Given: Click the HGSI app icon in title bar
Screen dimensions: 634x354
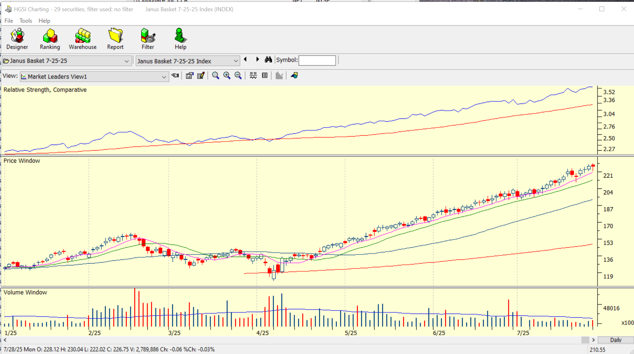Looking at the screenshot, I should [x=8, y=9].
